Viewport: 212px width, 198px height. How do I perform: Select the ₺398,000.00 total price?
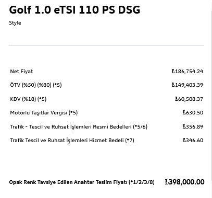click(184, 182)
